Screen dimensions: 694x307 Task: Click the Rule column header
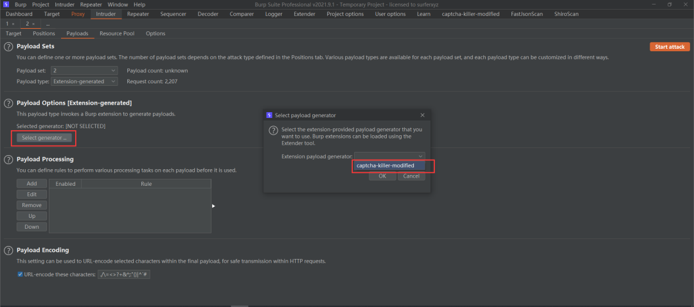point(147,184)
